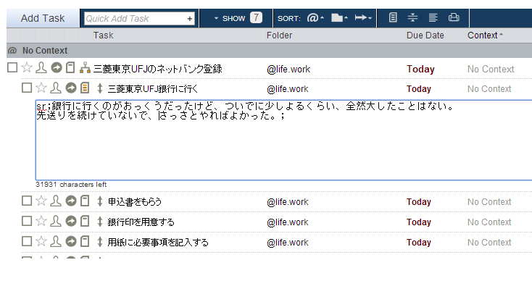Image resolution: width=532 pixels, height=281 pixels.
Task: Click person icon on 三菱東京UFJ銀行に行く row
Action: [x=56, y=88]
